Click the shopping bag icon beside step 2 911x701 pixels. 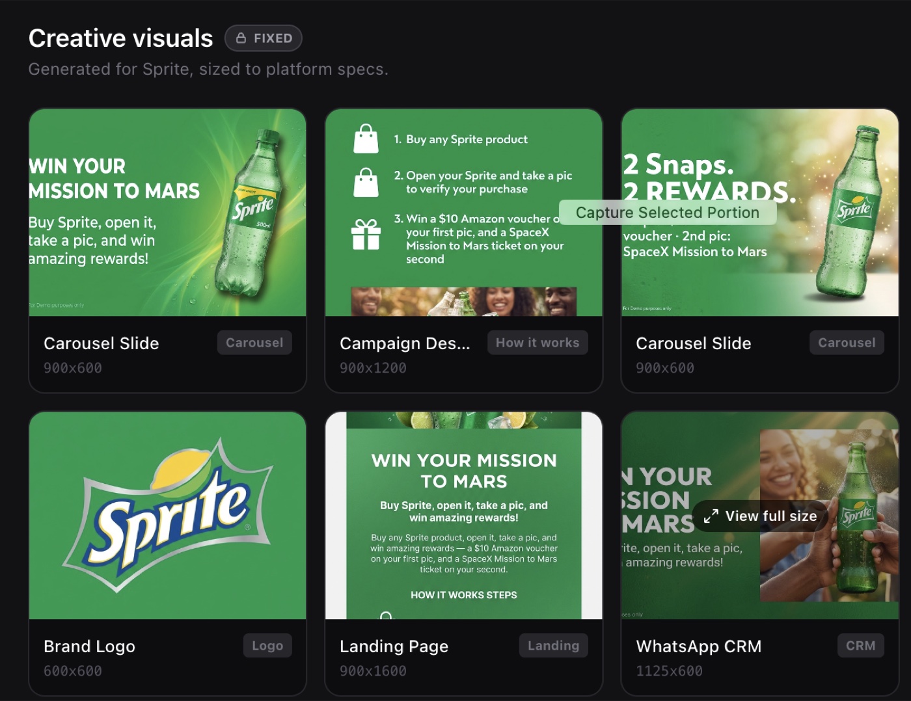click(x=366, y=183)
